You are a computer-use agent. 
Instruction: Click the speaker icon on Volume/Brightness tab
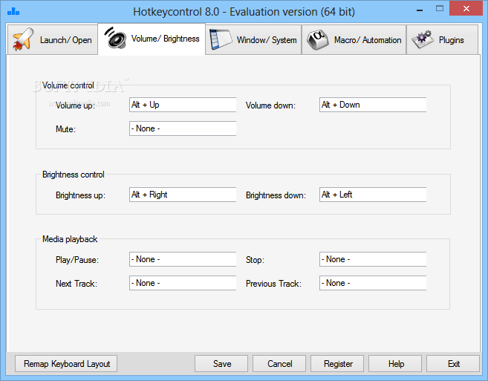click(x=115, y=38)
